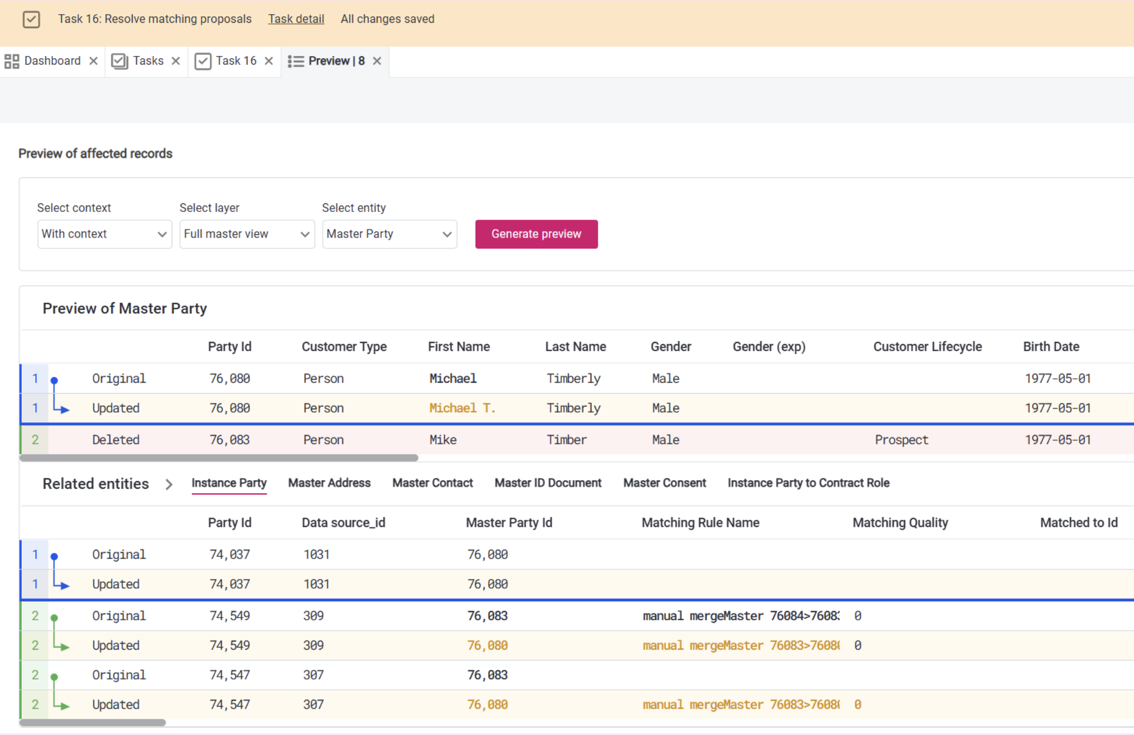The height and width of the screenshot is (735, 1134).
Task: Open the Master ID Document tab
Action: click(547, 483)
